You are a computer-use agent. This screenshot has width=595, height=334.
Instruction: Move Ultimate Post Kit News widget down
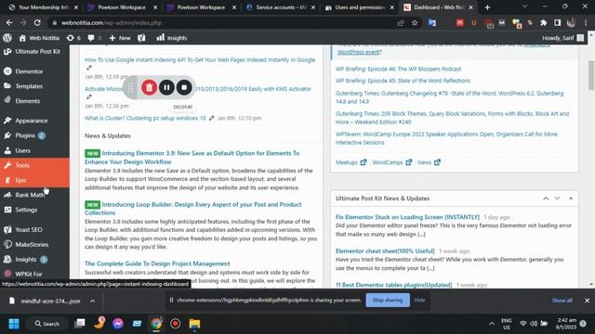tap(557, 199)
